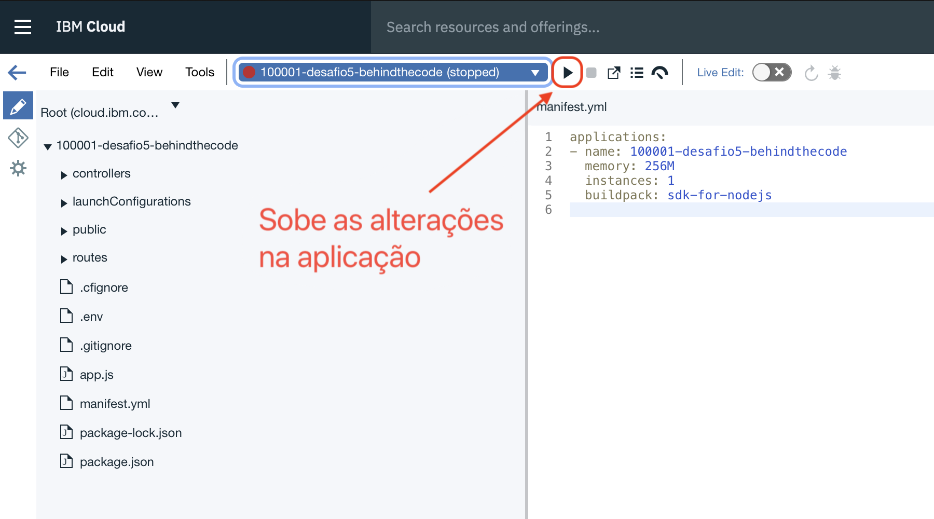Open the IBM Cloud hamburger menu
The image size is (934, 519).
point(23,27)
